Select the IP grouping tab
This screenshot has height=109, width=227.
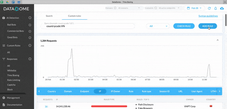coord(100,91)
